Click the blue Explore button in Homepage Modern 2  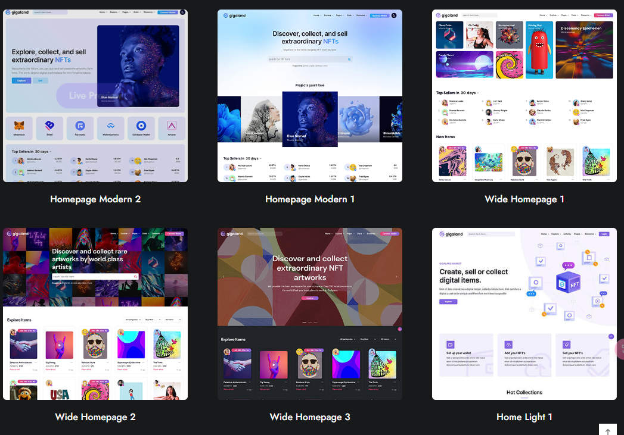tap(21, 81)
